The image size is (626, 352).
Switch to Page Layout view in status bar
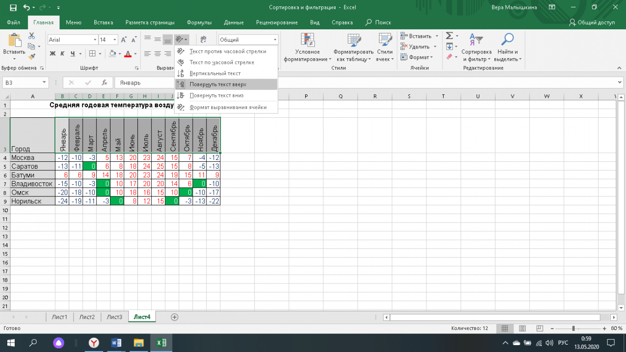coord(522,328)
